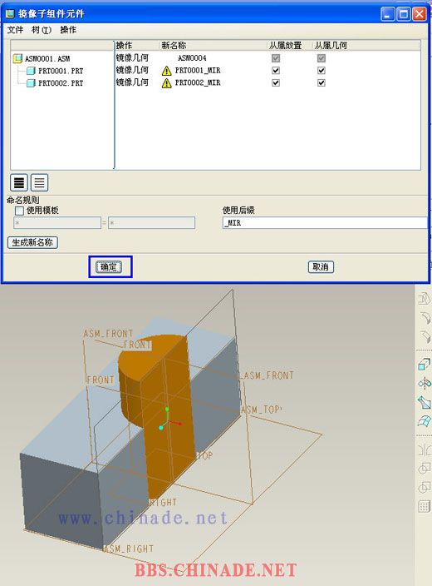Toggle 从属放置 checkbox for PRT0001_MIR
Screen dimensions: 432x586
pos(276,71)
